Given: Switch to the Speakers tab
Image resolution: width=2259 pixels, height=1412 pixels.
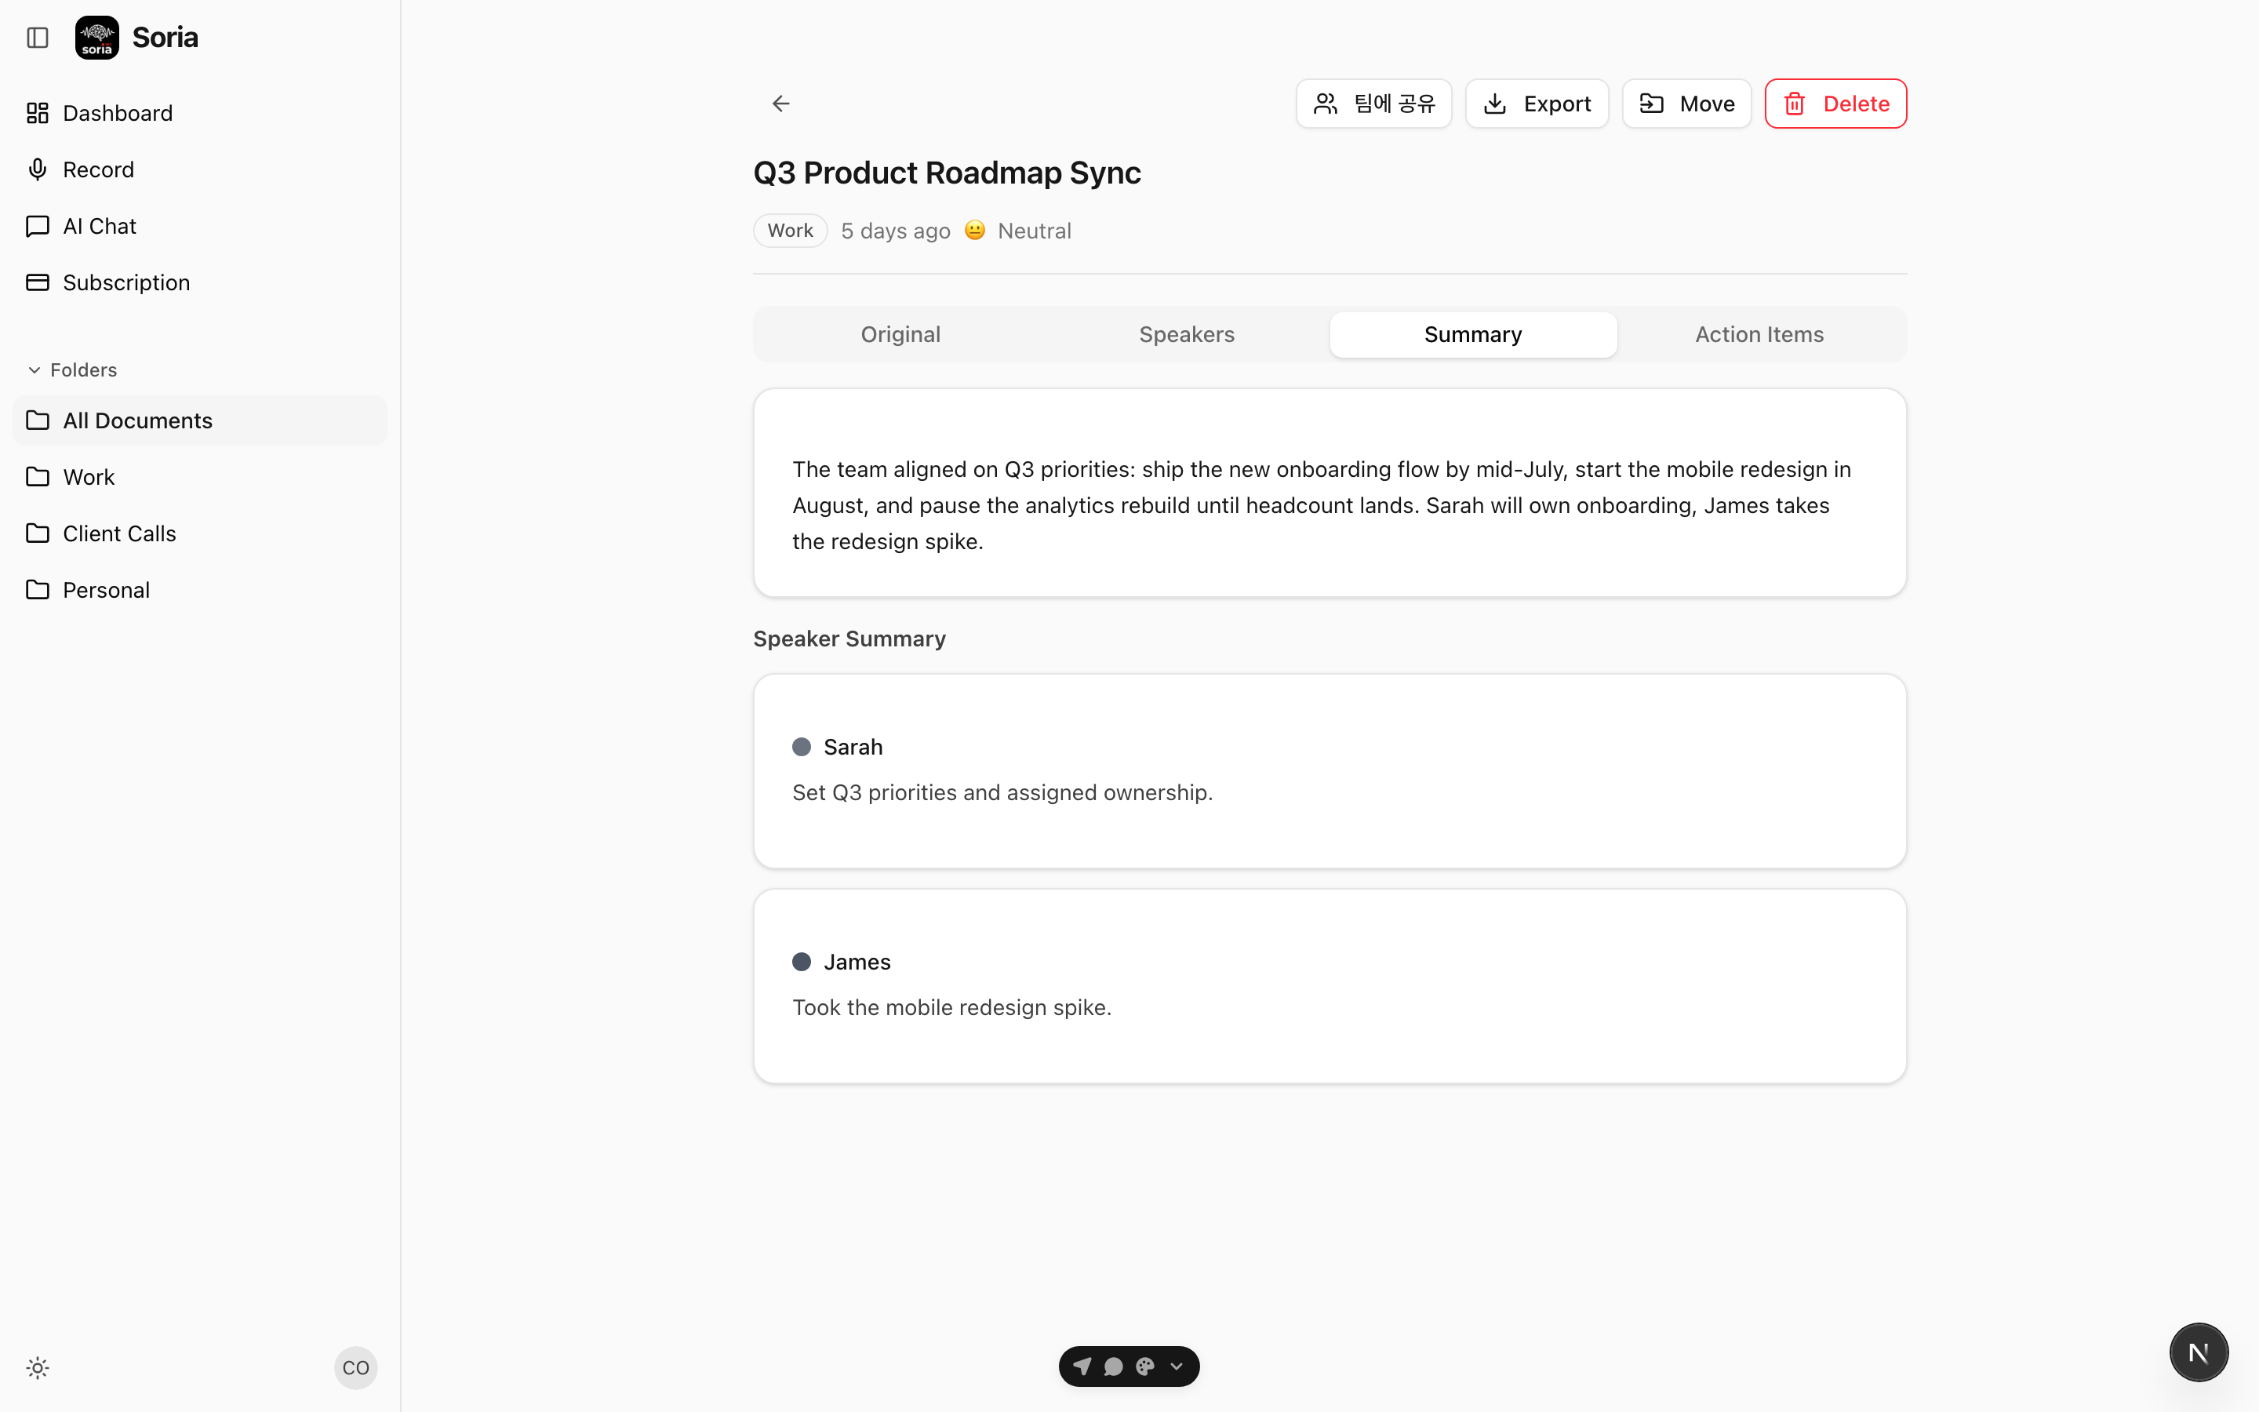Looking at the screenshot, I should point(1187,334).
